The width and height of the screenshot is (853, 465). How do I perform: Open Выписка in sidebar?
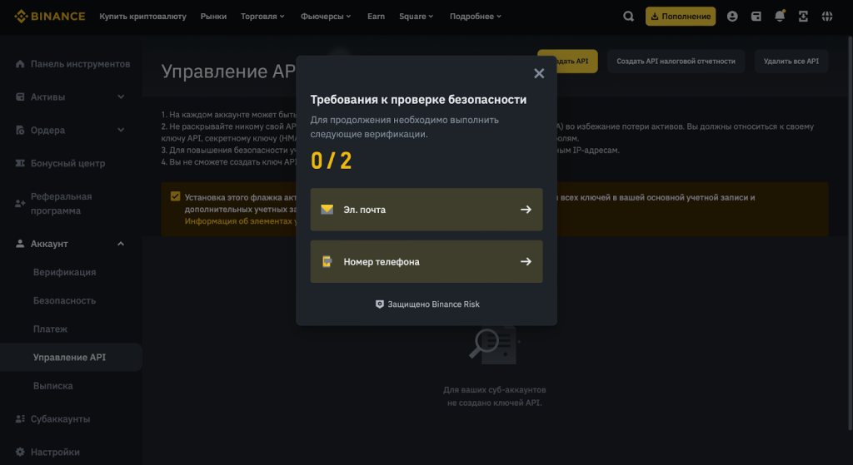click(x=52, y=386)
